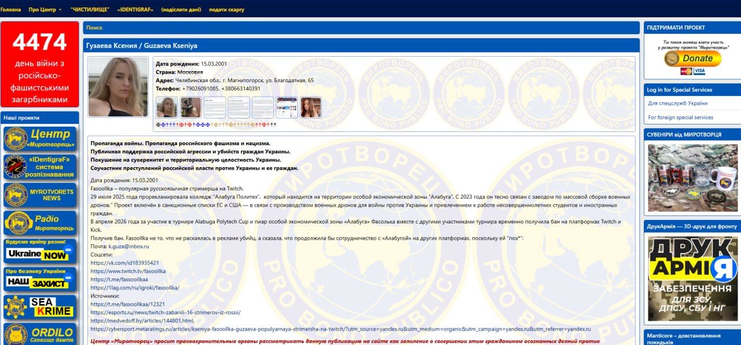Open the «IDENTIGRAF» menu item

134,10
